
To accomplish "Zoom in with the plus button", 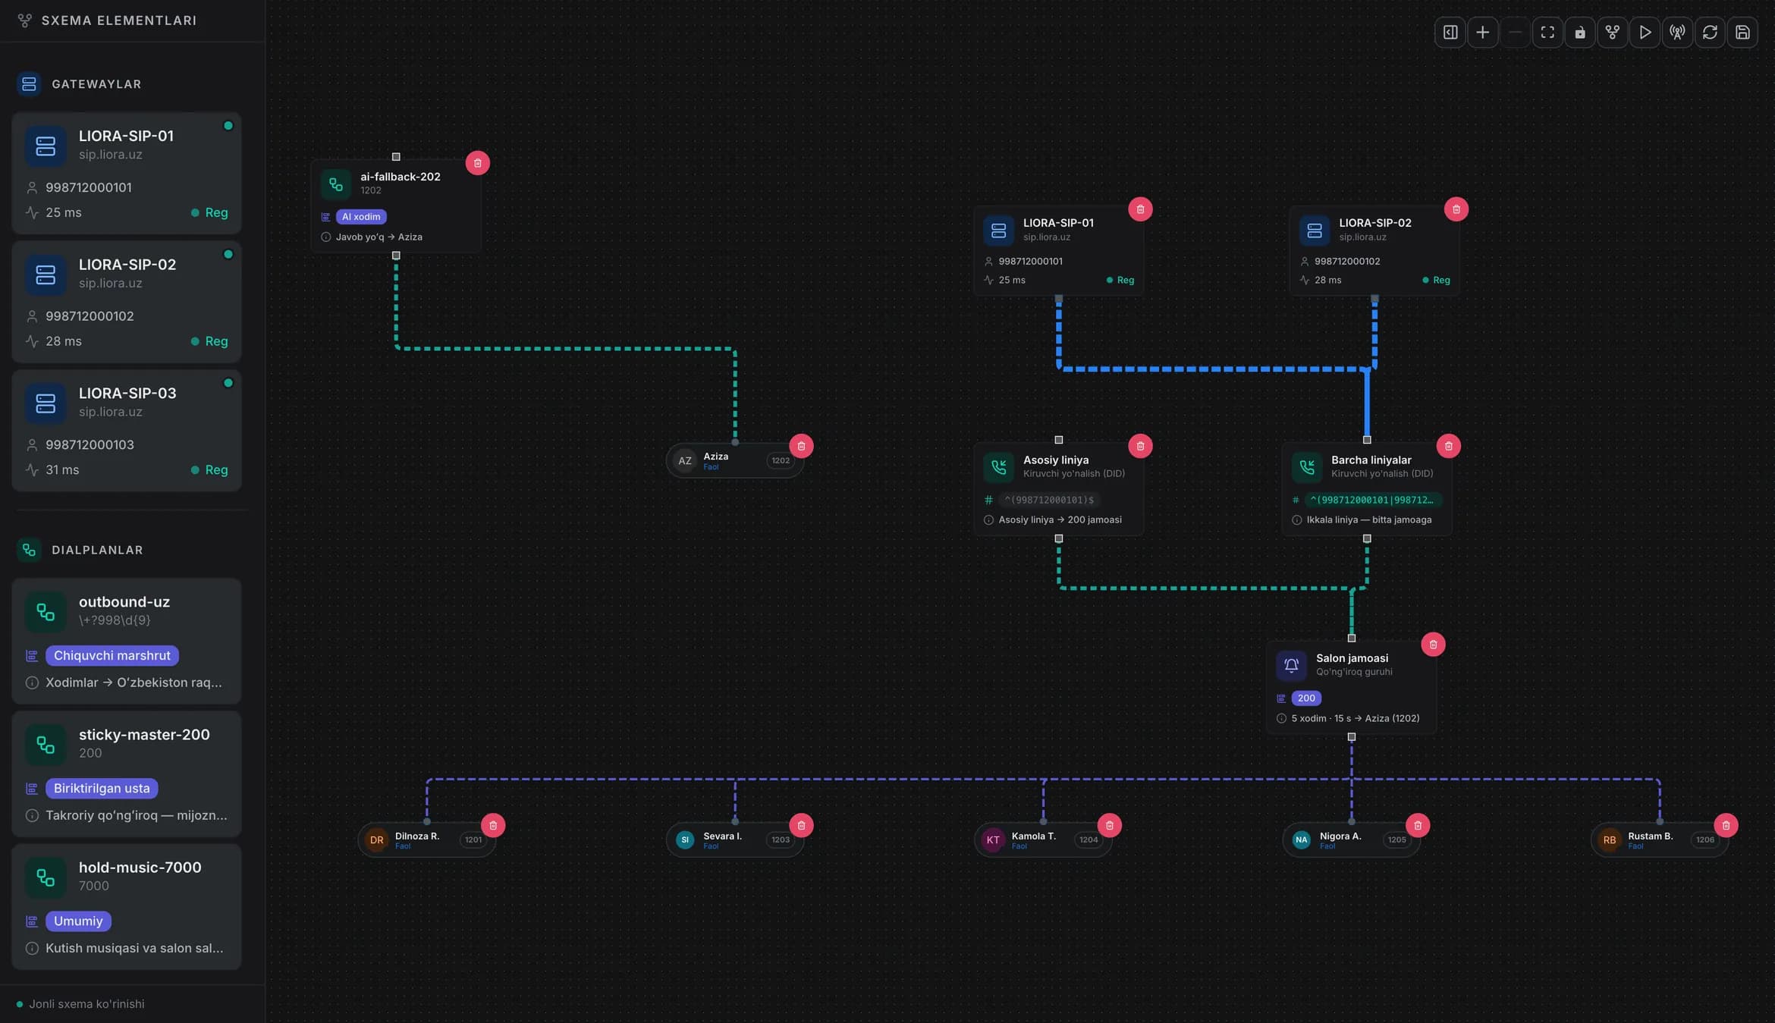I will (x=1483, y=33).
